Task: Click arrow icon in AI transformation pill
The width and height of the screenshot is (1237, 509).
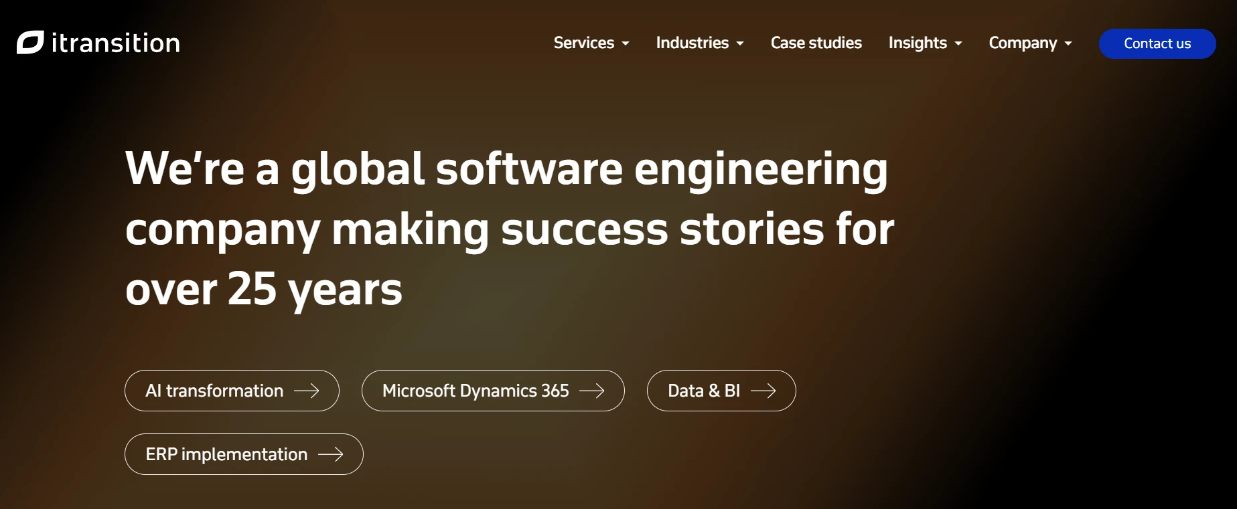Action: click(x=307, y=391)
